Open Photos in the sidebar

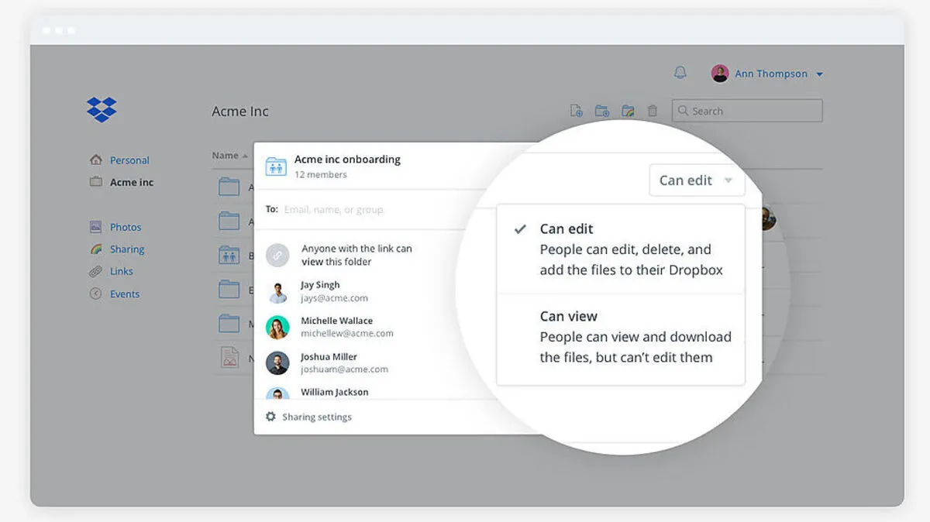tap(125, 227)
